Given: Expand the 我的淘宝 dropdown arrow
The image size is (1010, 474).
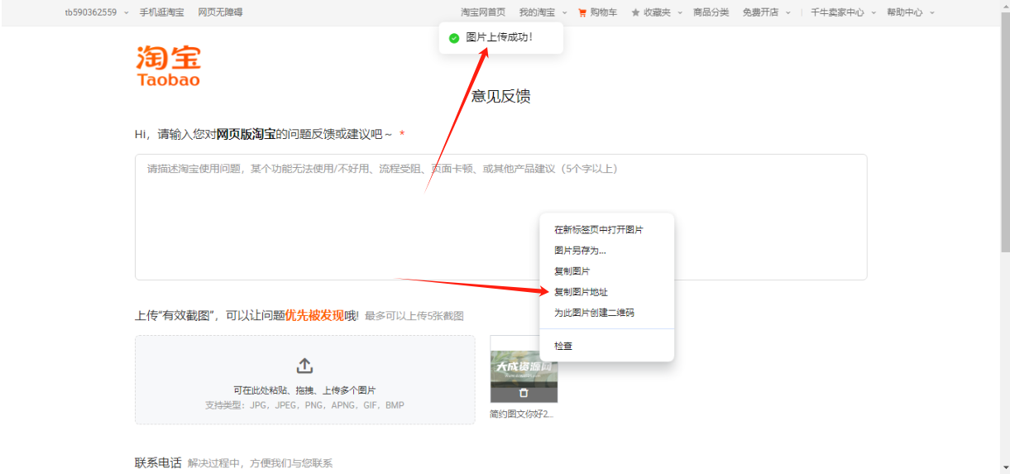Looking at the screenshot, I should coord(564,12).
